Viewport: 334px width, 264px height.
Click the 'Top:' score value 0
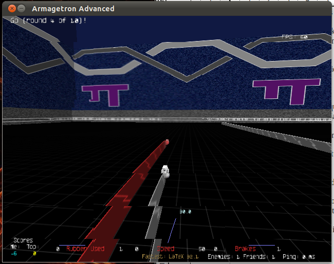click(x=34, y=253)
